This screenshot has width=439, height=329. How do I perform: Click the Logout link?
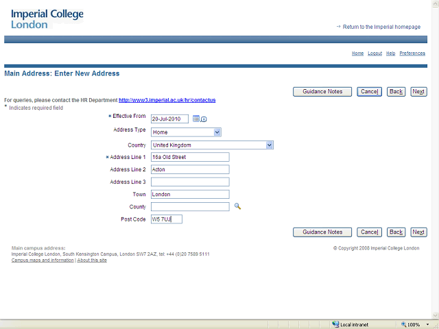[375, 53]
